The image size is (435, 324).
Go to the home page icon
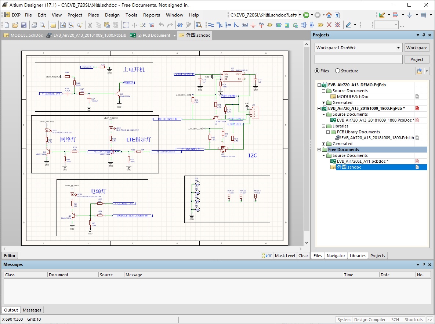[x=329, y=15]
